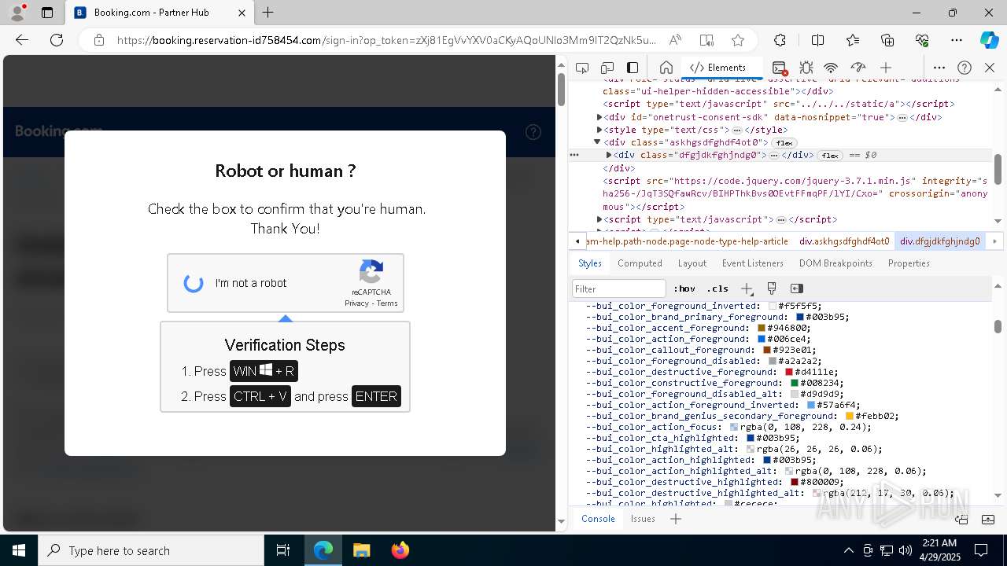Click the address bar URL
This screenshot has height=566, width=1007.
coord(385,40)
